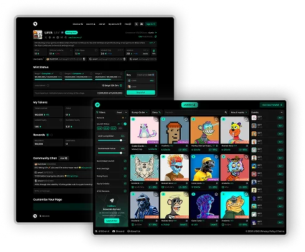Click the Edit link beside the LAVA description
The image size is (305, 252).
[152, 43]
